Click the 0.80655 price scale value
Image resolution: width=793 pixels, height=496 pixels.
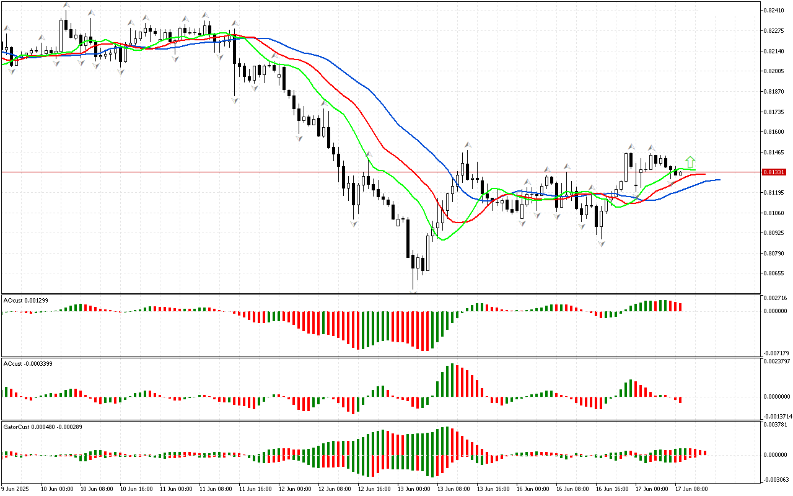(774, 273)
